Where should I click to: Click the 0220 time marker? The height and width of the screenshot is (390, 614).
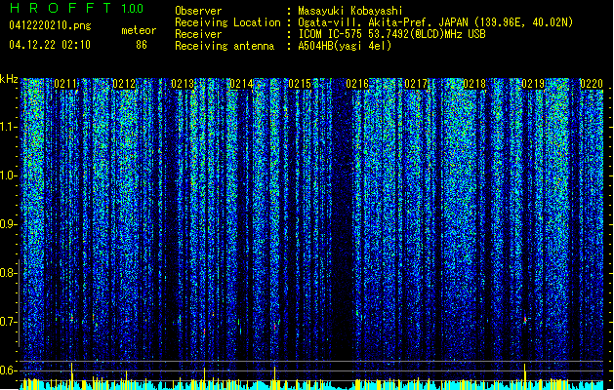592,84
